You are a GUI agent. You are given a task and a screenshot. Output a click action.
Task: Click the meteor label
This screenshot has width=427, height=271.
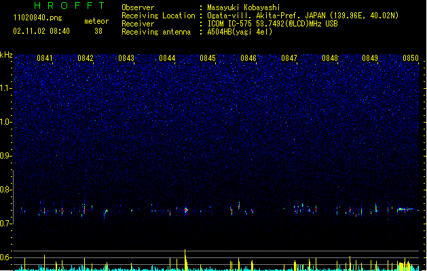pyautogui.click(x=96, y=21)
